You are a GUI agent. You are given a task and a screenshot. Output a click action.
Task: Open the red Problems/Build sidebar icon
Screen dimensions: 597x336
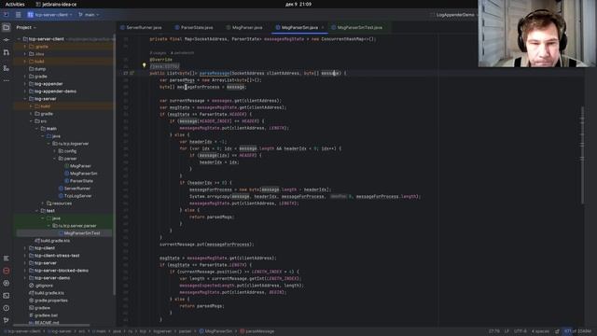7,271
